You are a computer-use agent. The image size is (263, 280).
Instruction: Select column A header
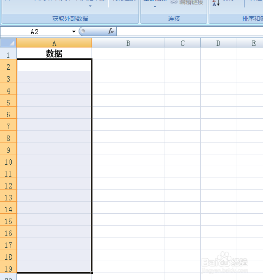click(54, 43)
